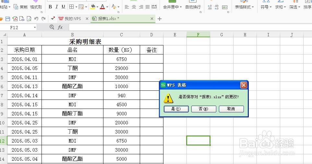Select column F header
This screenshot has width=312, height=164.
point(198,35)
